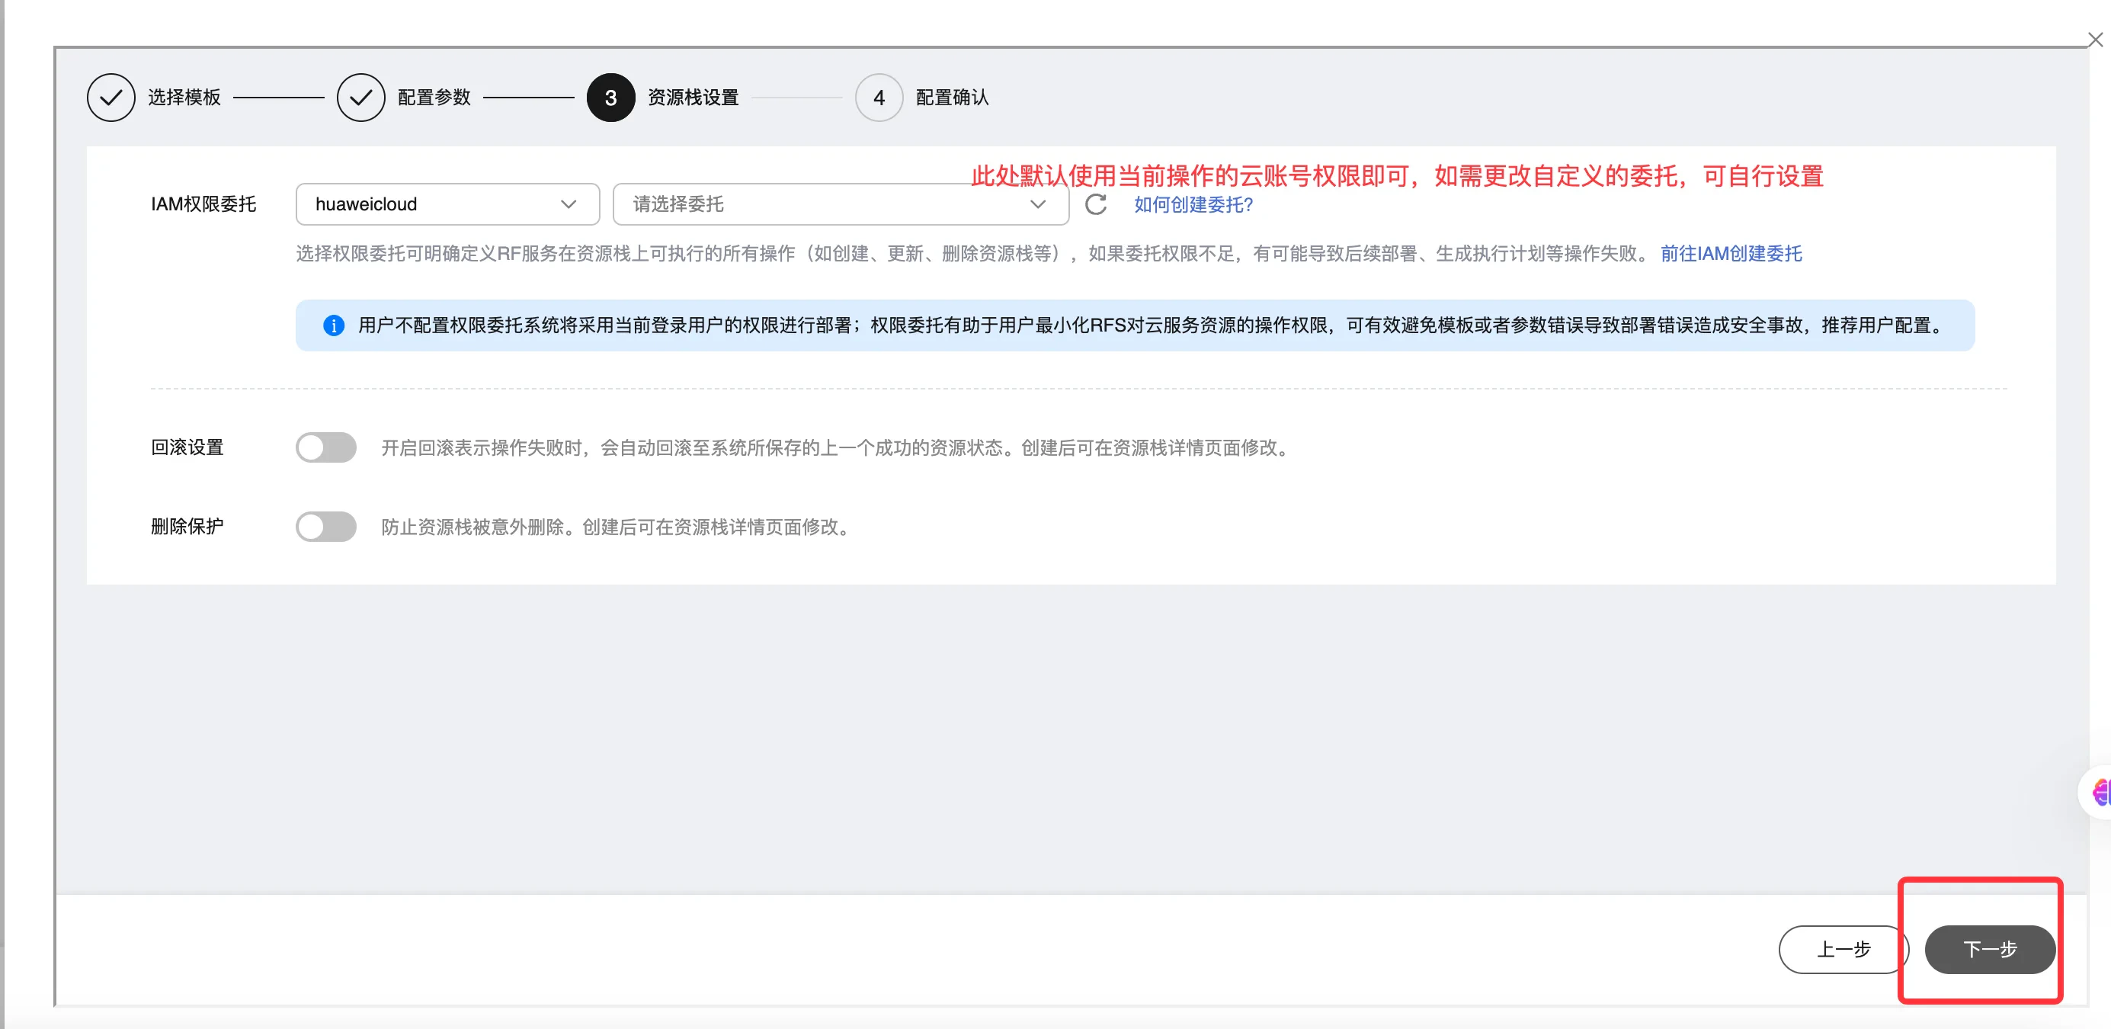The width and height of the screenshot is (2111, 1029).
Task: Enable the 删除保护 deletion protection toggle
Action: (326, 527)
